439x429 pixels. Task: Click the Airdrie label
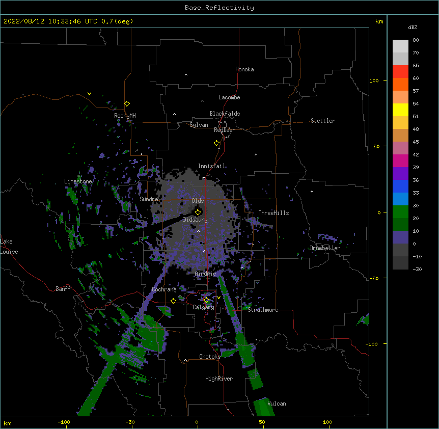tap(206, 274)
